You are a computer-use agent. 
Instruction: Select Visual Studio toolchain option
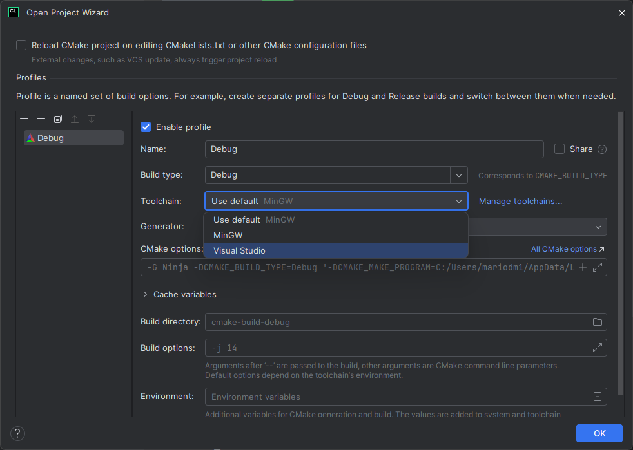pyautogui.click(x=336, y=250)
